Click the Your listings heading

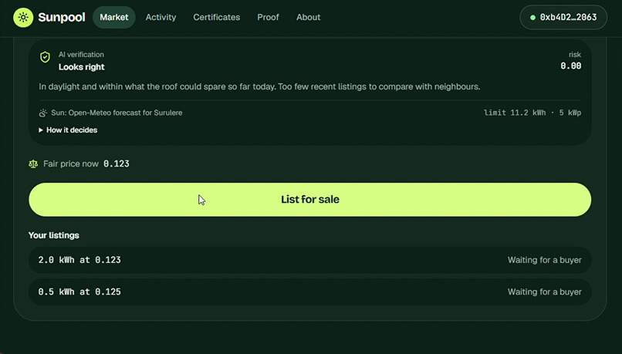click(54, 235)
